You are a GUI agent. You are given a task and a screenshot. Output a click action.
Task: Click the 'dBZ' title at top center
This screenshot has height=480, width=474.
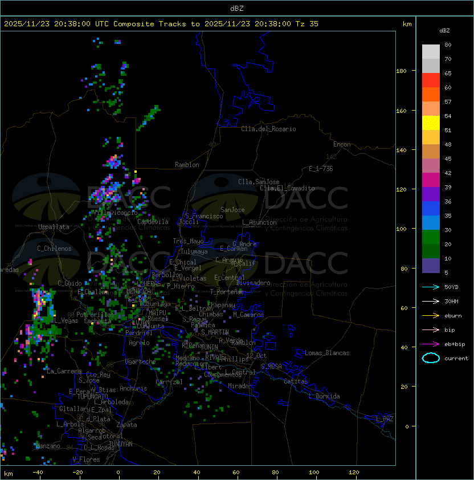pyautogui.click(x=237, y=9)
